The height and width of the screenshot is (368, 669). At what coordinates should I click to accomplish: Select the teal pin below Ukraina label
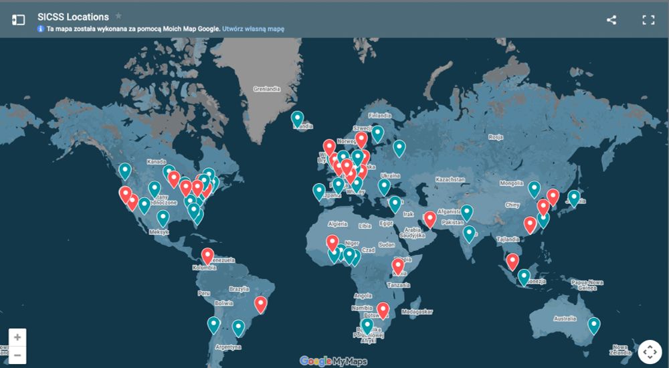click(x=384, y=187)
